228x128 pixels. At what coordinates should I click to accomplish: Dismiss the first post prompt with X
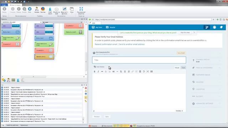coord(194,32)
